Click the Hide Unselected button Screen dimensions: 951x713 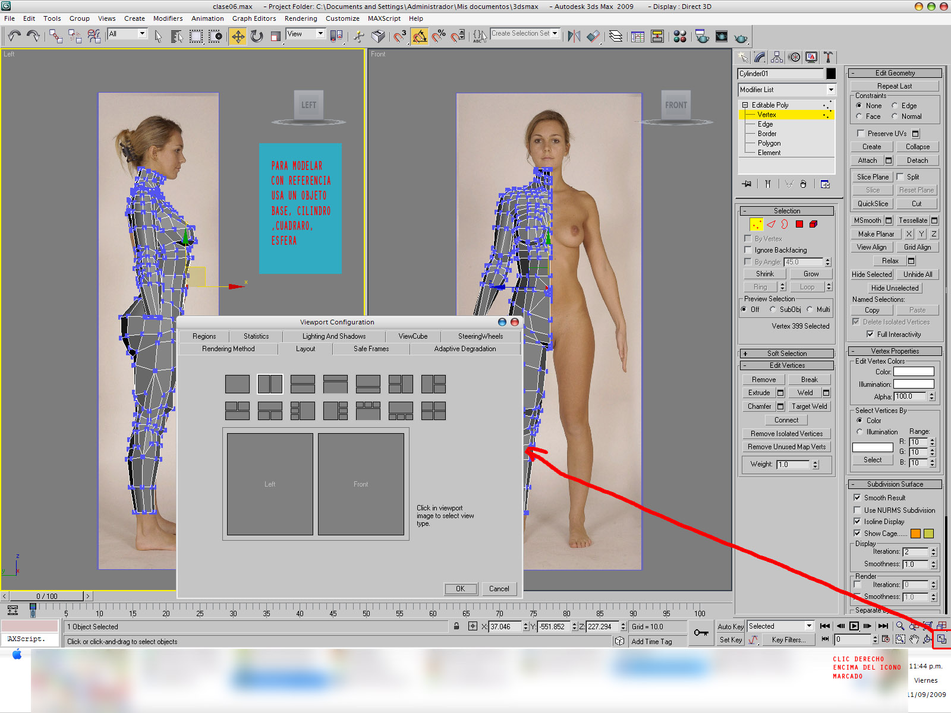[x=895, y=288]
